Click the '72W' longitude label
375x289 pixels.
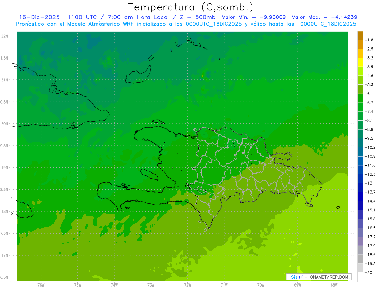(x=188, y=285)
